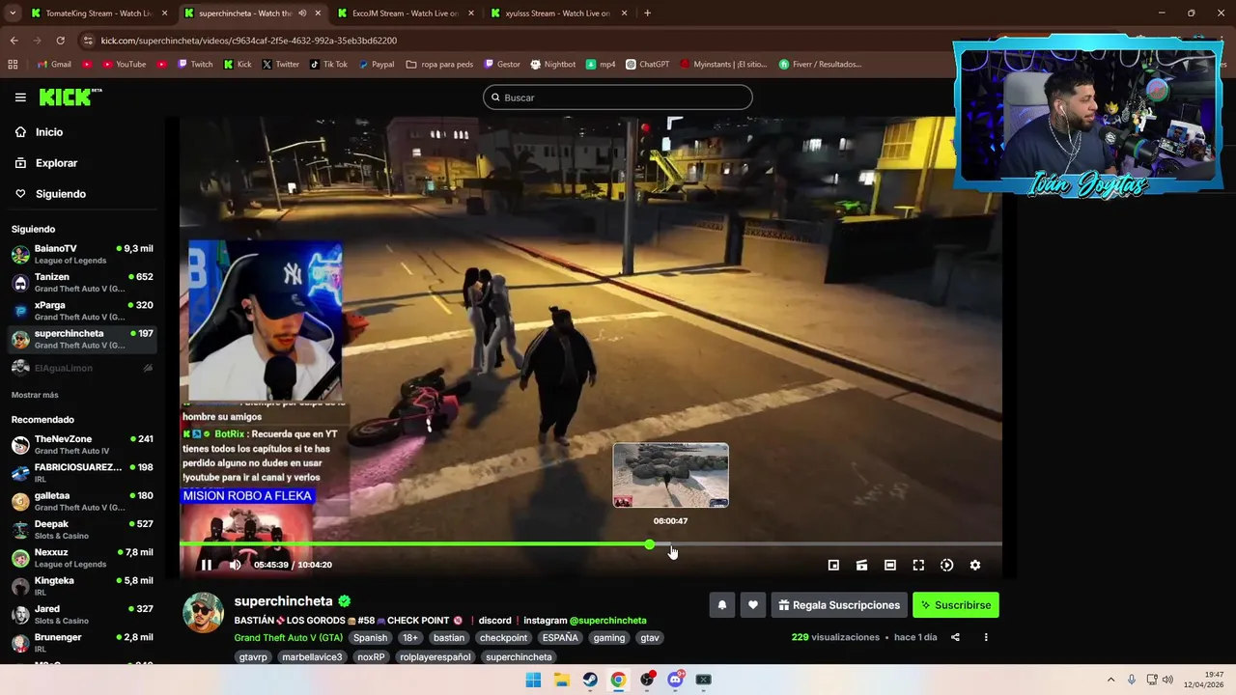Open picture-in-picture mode in the player

click(x=833, y=565)
